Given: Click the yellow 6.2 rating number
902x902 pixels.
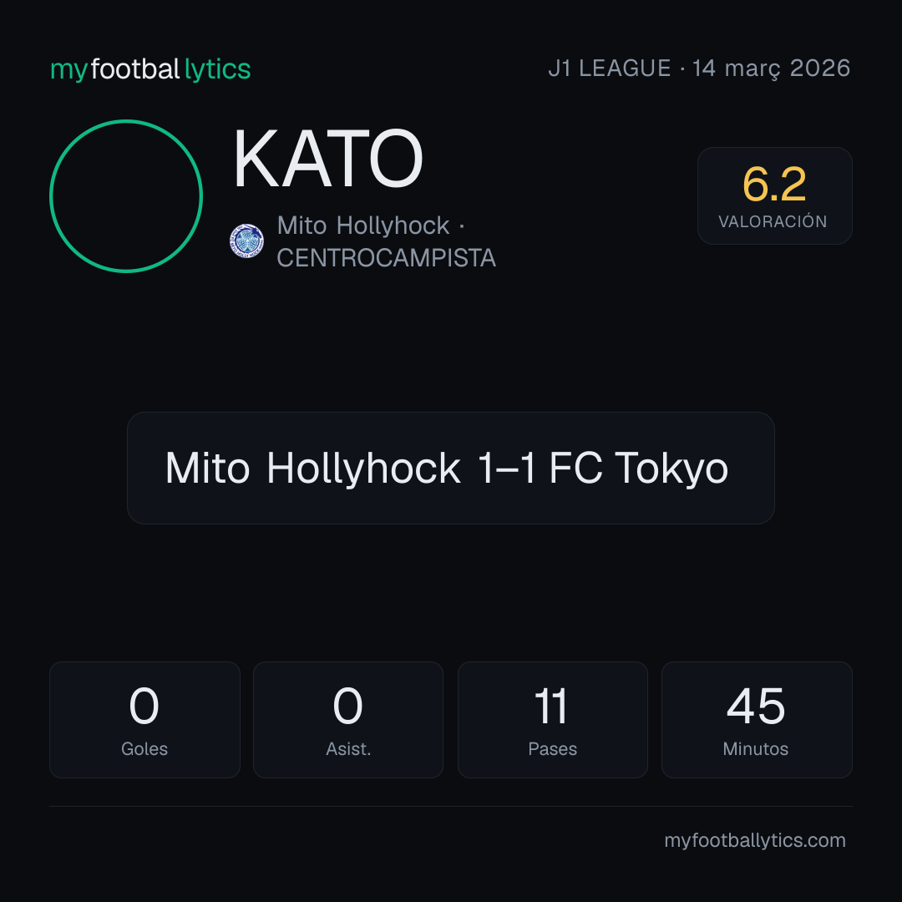Looking at the screenshot, I should click(x=774, y=184).
